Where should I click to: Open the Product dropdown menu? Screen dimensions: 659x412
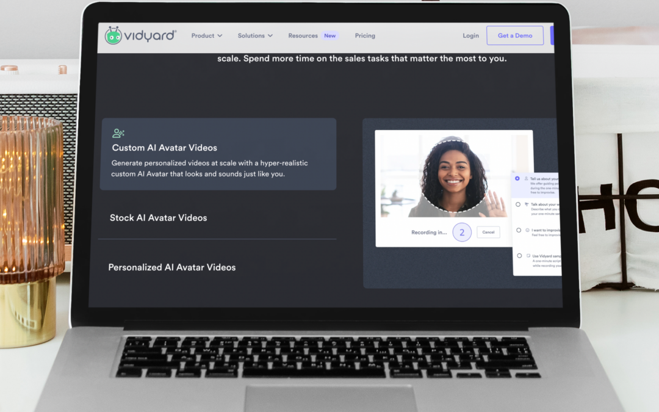point(207,36)
